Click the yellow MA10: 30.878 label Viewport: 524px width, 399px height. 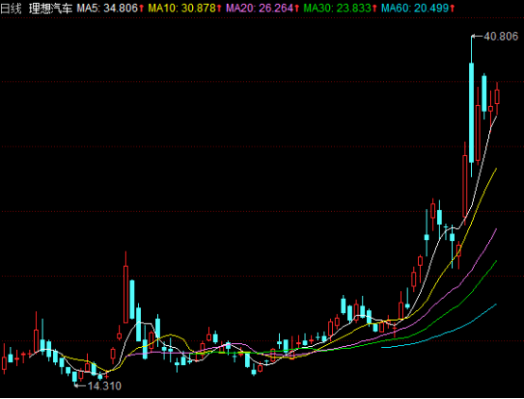182,8
